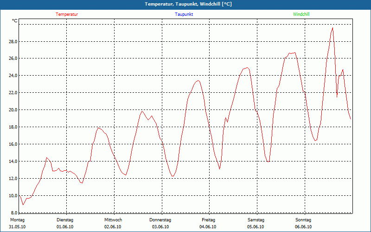The width and height of the screenshot is (371, 232).
Task: Click the 12,0 y-axis value
Action: (x=13, y=179)
